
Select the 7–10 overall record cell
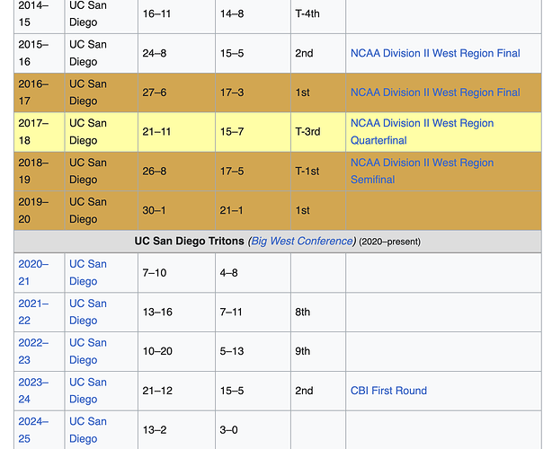(x=176, y=273)
